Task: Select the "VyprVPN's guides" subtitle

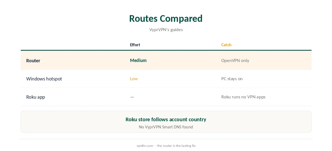Action: [166, 29]
